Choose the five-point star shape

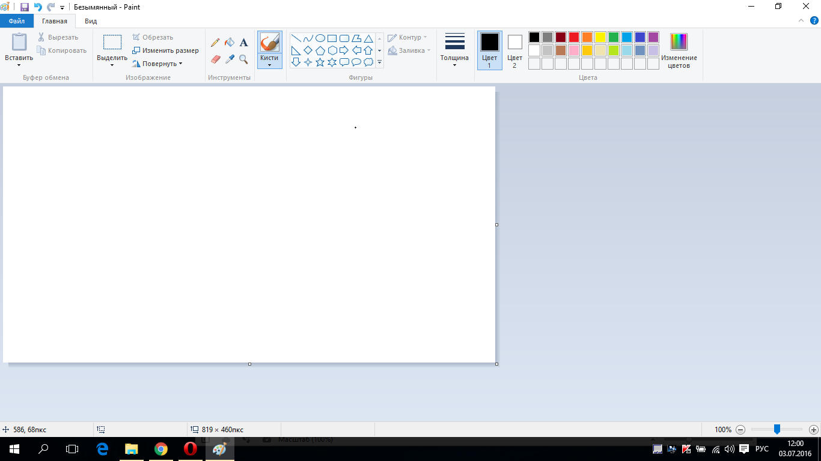click(x=320, y=62)
